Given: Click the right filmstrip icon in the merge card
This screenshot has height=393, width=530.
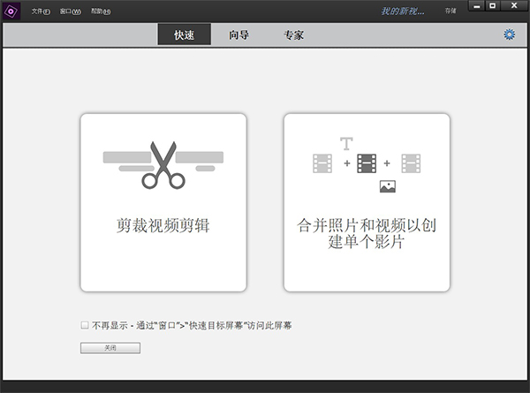Looking at the screenshot, I should 411,163.
